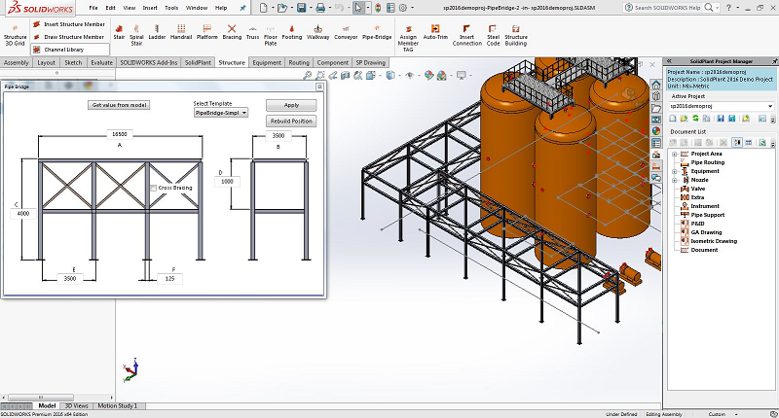Click Zoom to Fit in view toolbar
This screenshot has height=418, width=779.
coord(308,76)
